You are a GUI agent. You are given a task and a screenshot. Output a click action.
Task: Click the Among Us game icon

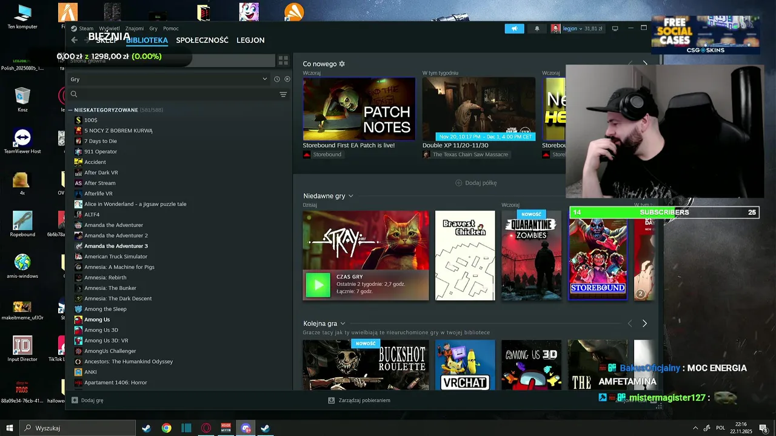[x=78, y=319]
